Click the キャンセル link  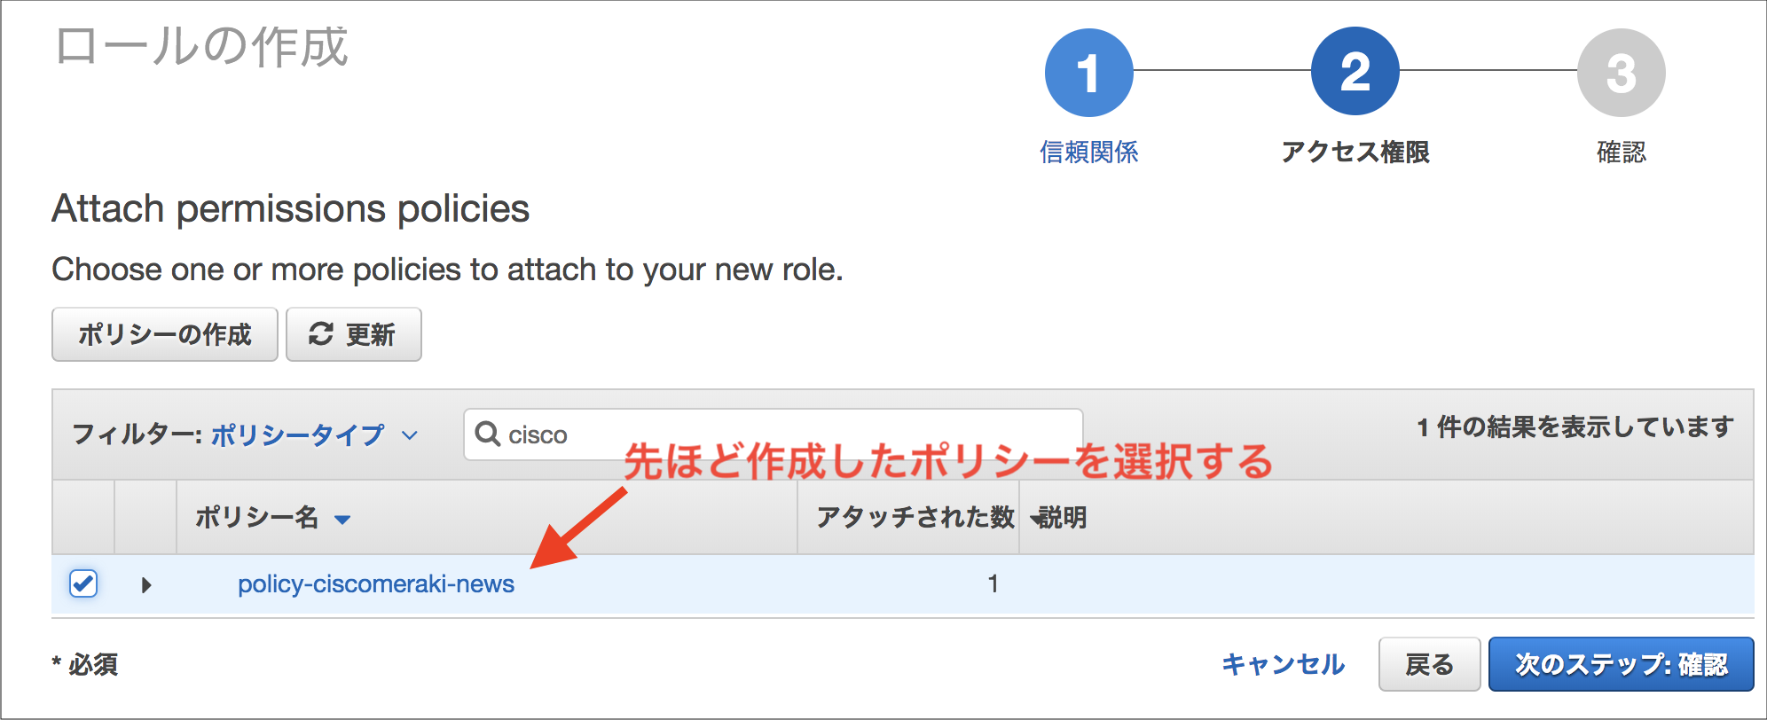1283,664
